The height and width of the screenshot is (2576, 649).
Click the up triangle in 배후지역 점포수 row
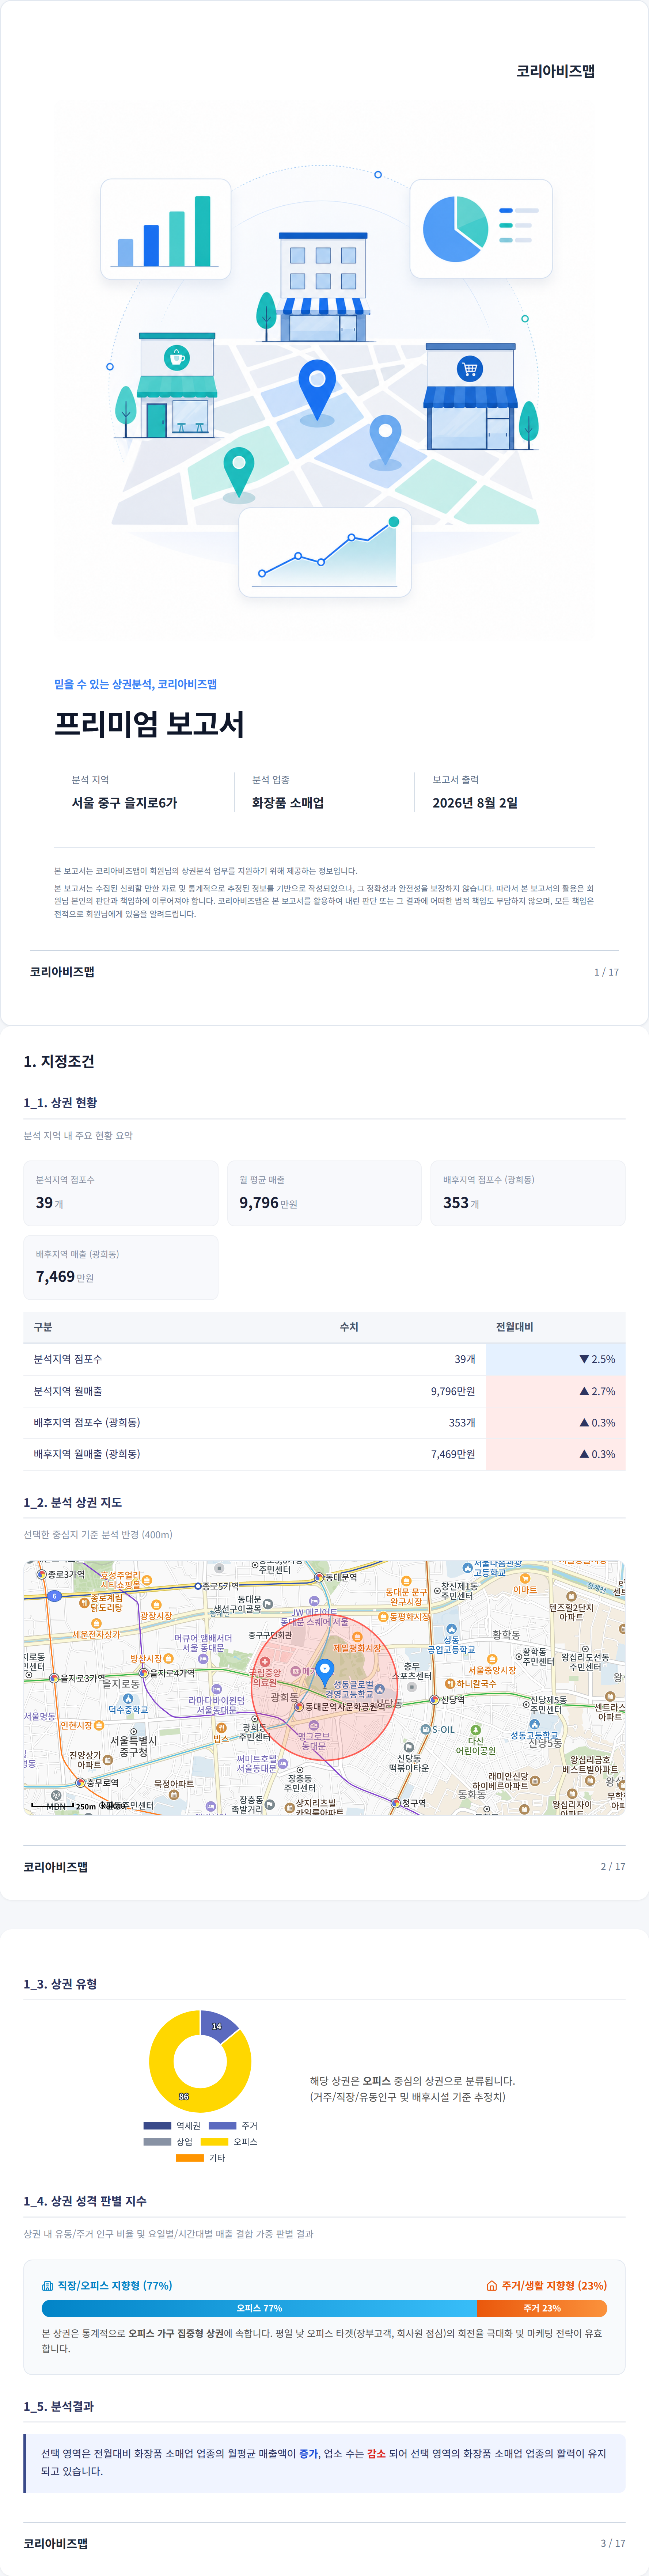coord(584,1422)
